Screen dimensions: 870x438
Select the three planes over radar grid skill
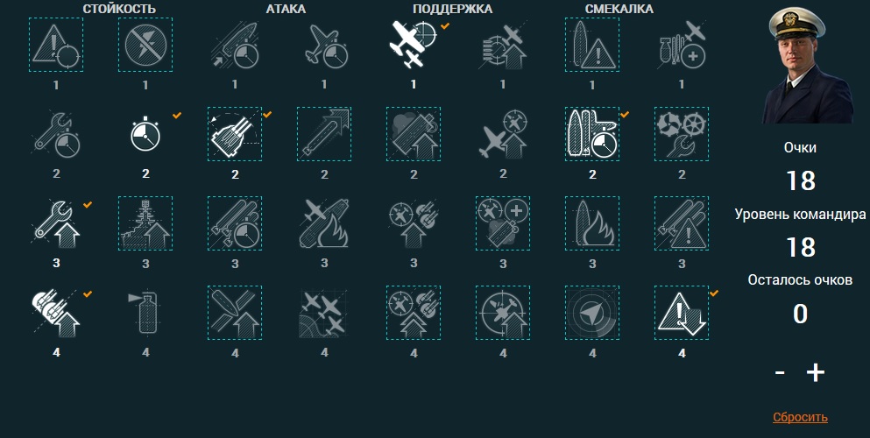pyautogui.click(x=324, y=313)
